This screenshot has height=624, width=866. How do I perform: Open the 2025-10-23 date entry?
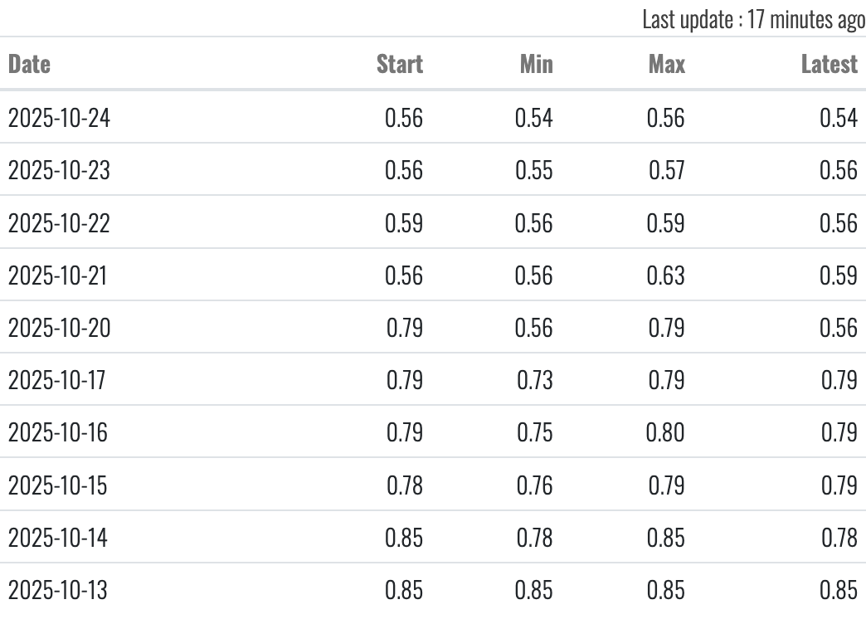[x=59, y=171]
